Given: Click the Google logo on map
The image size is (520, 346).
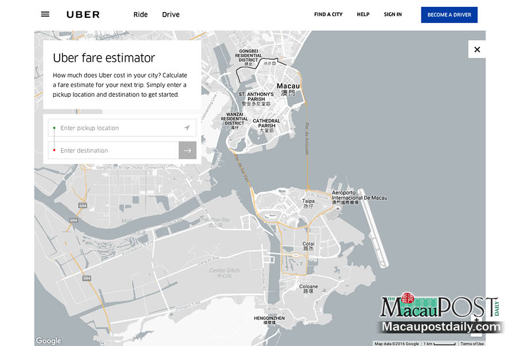Looking at the screenshot, I should (49, 341).
